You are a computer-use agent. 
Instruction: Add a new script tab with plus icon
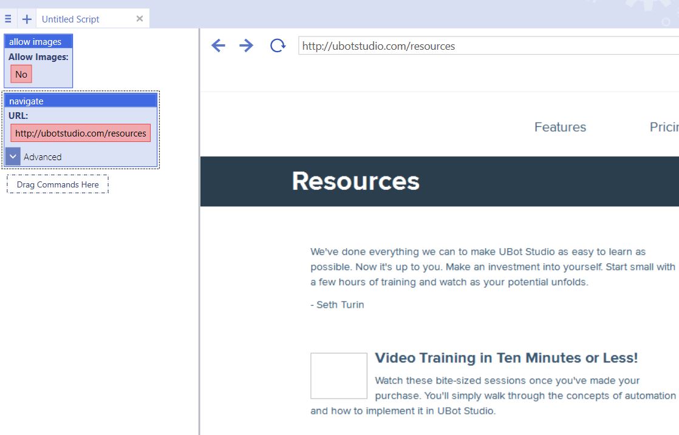click(27, 19)
